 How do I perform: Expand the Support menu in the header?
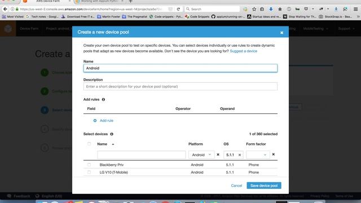pyautogui.click(x=346, y=29)
